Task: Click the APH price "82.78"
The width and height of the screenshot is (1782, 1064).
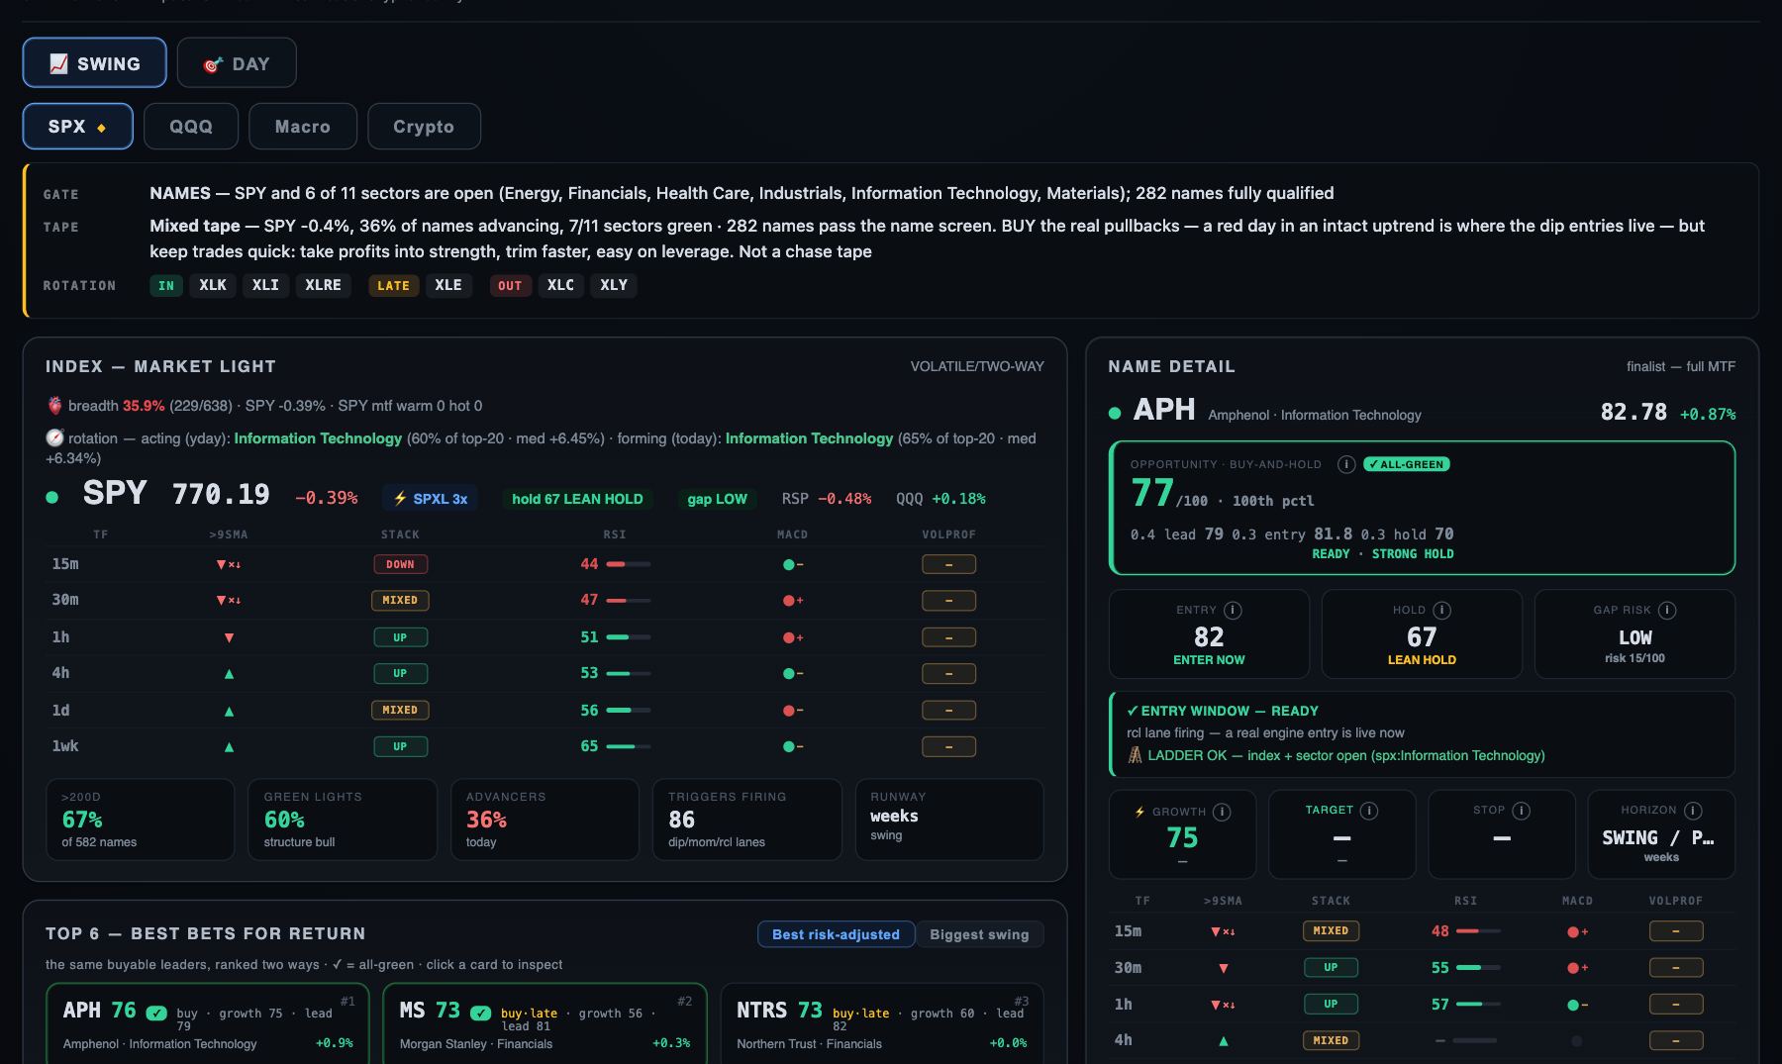Action: point(1633,412)
